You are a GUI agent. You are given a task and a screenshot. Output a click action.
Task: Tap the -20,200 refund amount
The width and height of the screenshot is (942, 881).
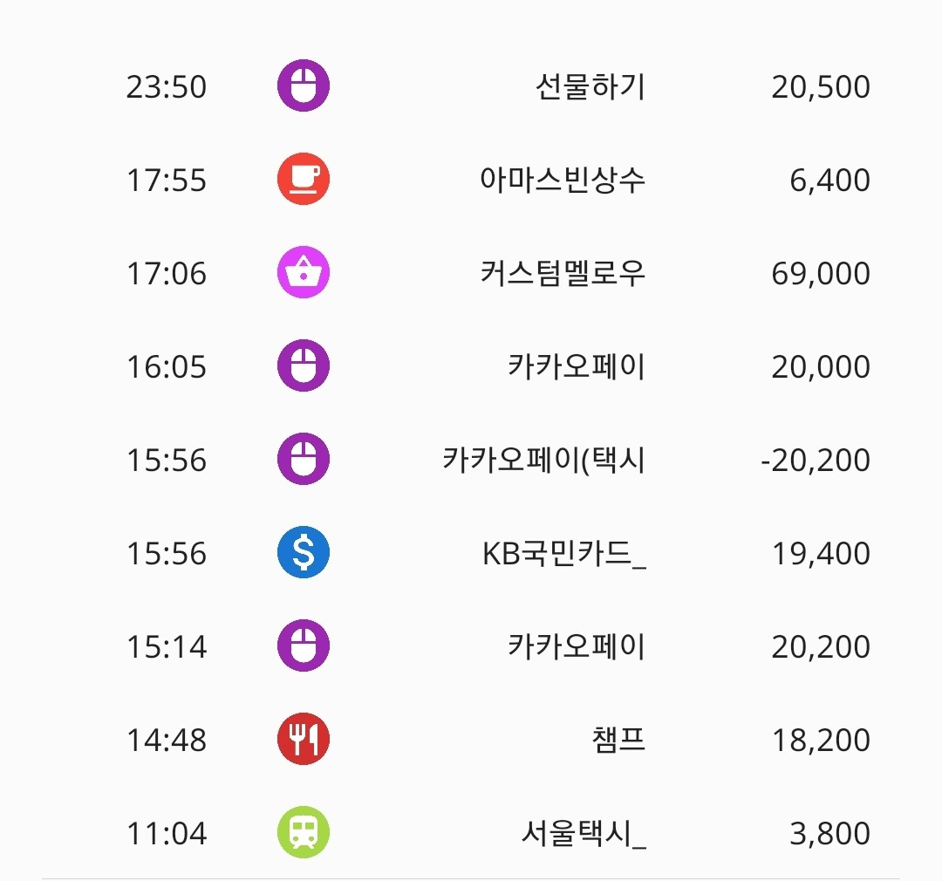[x=816, y=461]
